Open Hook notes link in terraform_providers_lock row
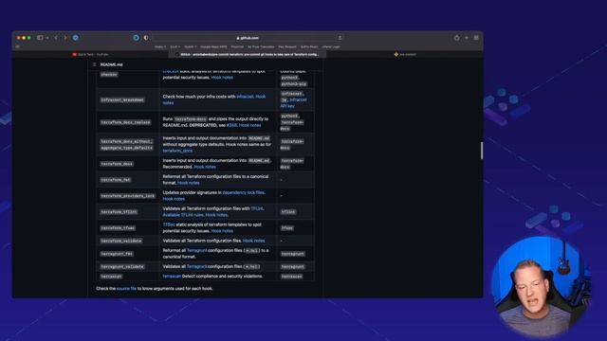Image resolution: width=607 pixels, height=341 pixels. pos(174,199)
